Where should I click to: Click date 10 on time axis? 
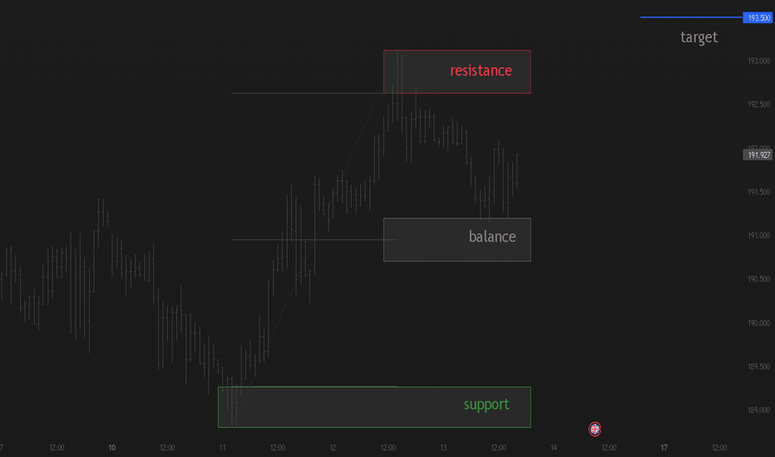[x=112, y=448]
